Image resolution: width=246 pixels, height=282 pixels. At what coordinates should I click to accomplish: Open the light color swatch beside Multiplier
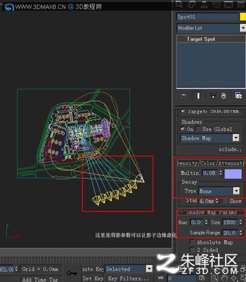tap(233, 174)
